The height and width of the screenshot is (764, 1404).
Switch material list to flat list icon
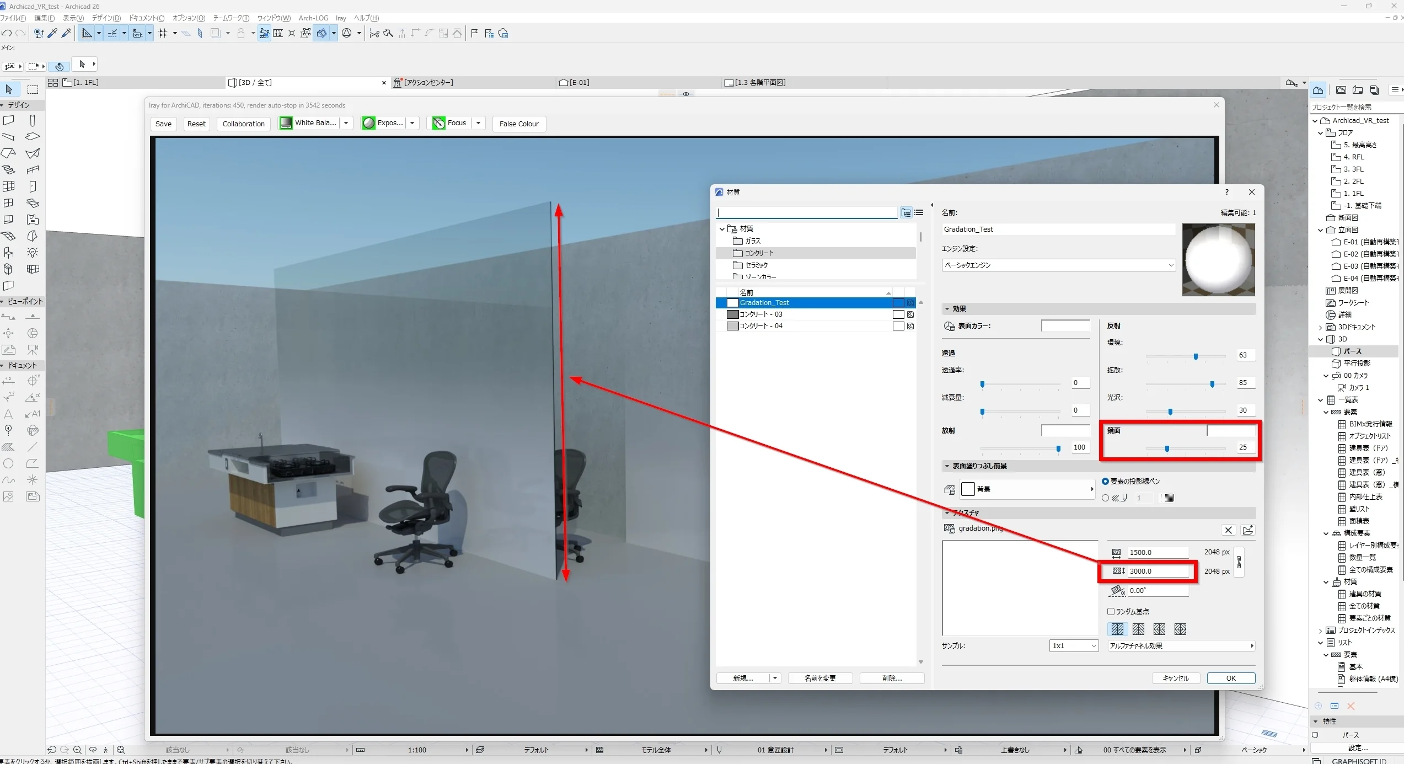click(x=919, y=212)
